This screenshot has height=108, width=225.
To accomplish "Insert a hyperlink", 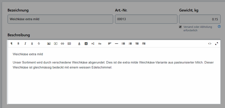I will (62, 44).
